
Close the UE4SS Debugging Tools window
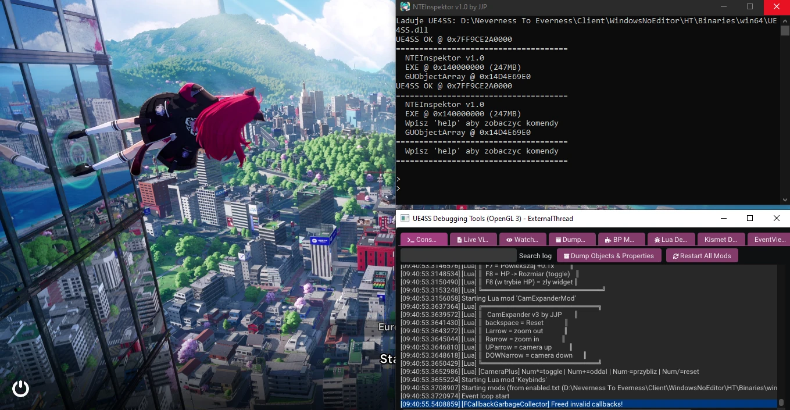point(777,219)
